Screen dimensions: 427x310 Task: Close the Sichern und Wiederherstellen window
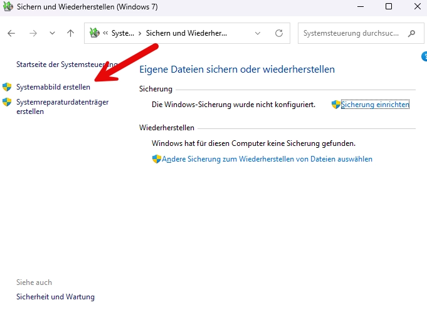[x=418, y=6]
